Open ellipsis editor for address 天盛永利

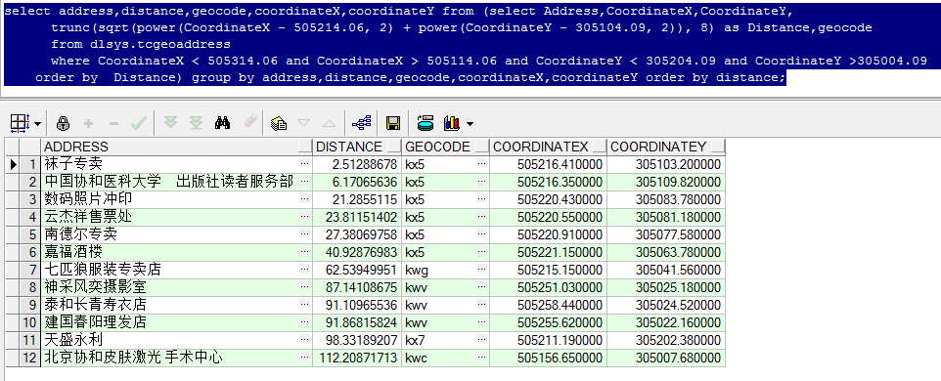point(305,340)
